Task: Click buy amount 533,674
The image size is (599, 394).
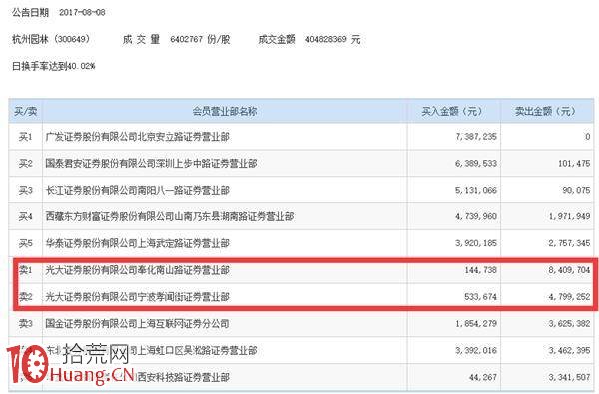Action: tap(480, 296)
